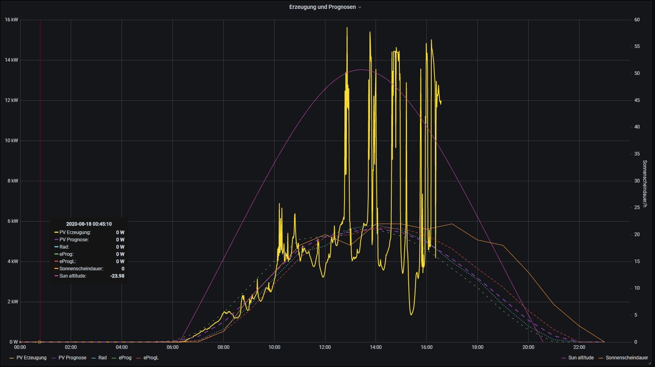Click the yellow PV Erzeugung legend color line
The width and height of the screenshot is (655, 367).
(11, 358)
